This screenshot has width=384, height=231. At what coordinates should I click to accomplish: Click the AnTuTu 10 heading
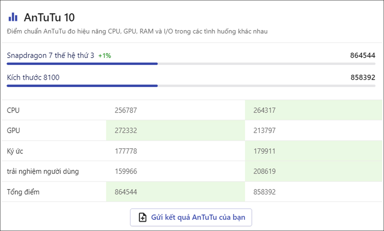[x=49, y=17]
